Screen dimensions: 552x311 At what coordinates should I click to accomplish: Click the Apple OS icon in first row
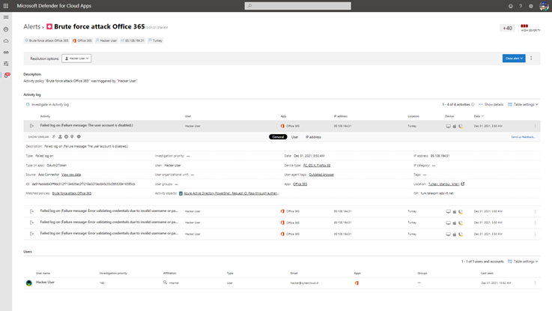455,126
